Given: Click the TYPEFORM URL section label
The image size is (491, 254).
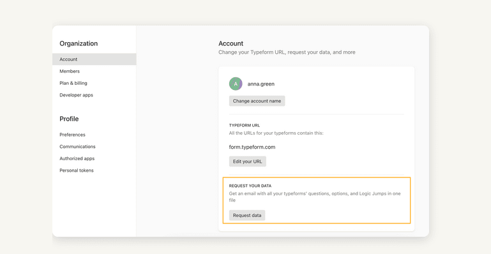Looking at the screenshot, I should coord(245,126).
